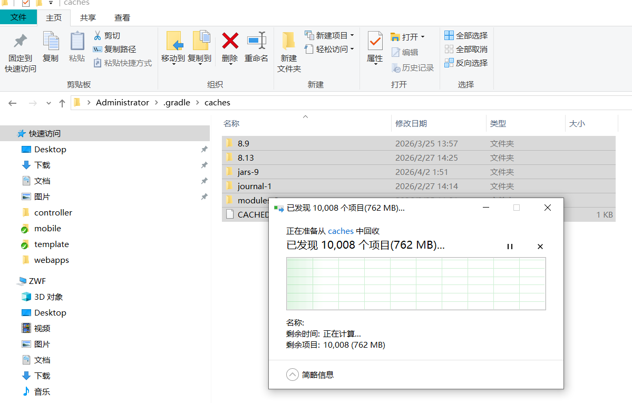This screenshot has width=632, height=403.
Task: Select the 8.9 folder row
Action: pyautogui.click(x=419, y=143)
